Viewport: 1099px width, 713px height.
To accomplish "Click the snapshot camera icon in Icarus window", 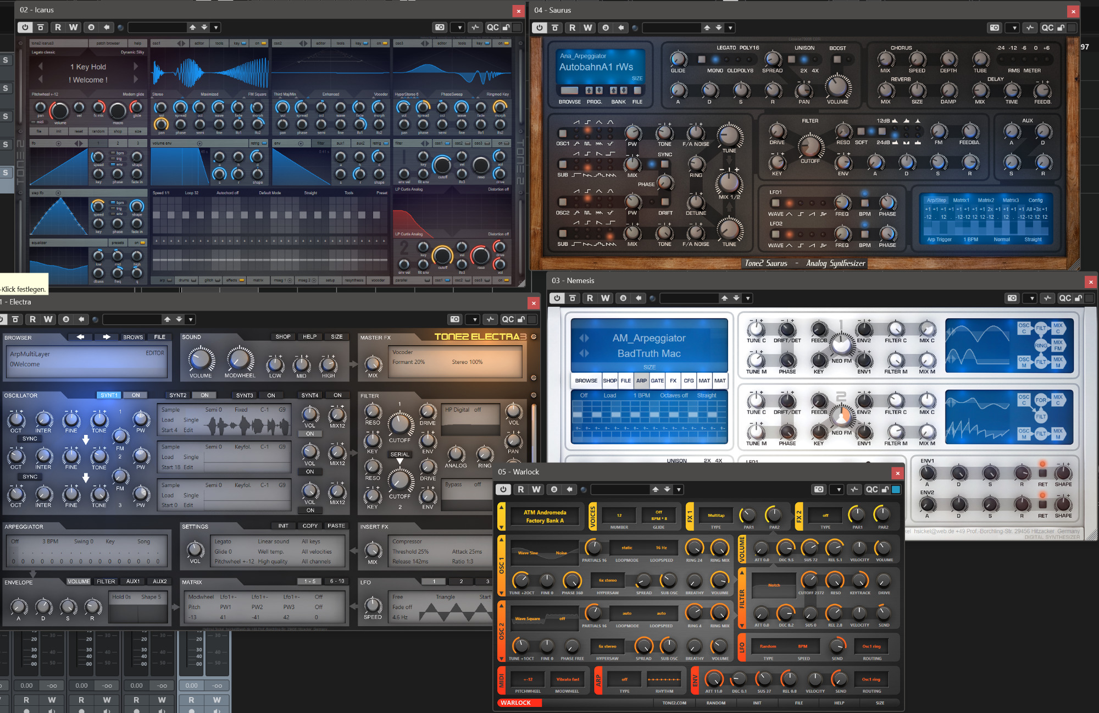I will click(x=440, y=27).
